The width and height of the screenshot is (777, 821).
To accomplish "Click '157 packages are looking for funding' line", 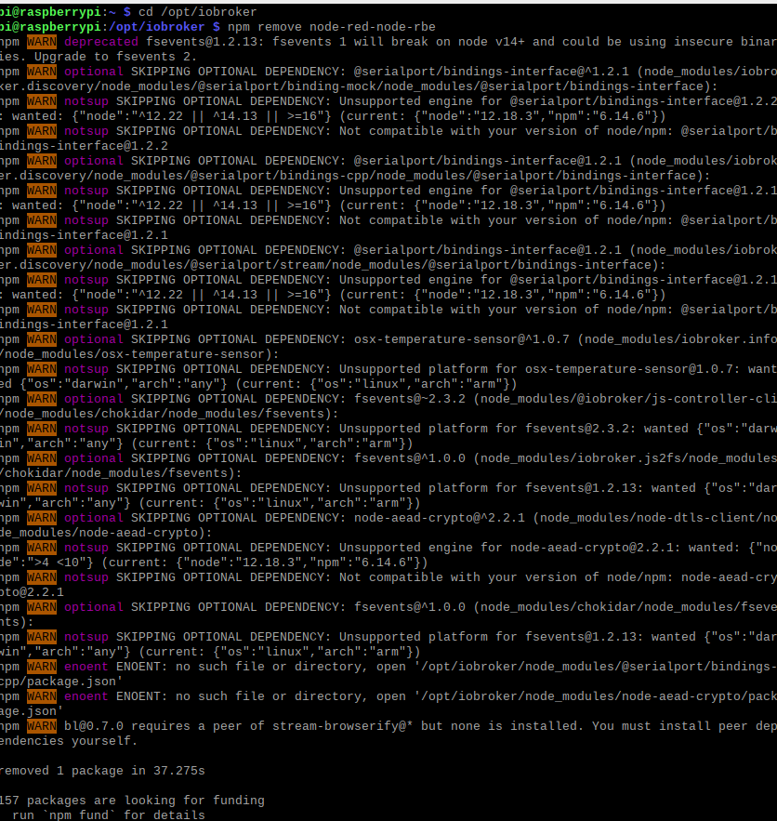I will 132,801.
